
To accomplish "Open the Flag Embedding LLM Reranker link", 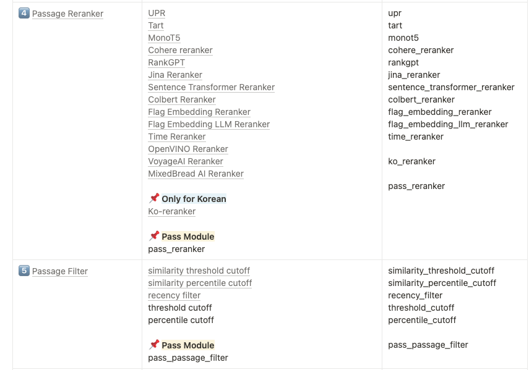I will [x=209, y=125].
